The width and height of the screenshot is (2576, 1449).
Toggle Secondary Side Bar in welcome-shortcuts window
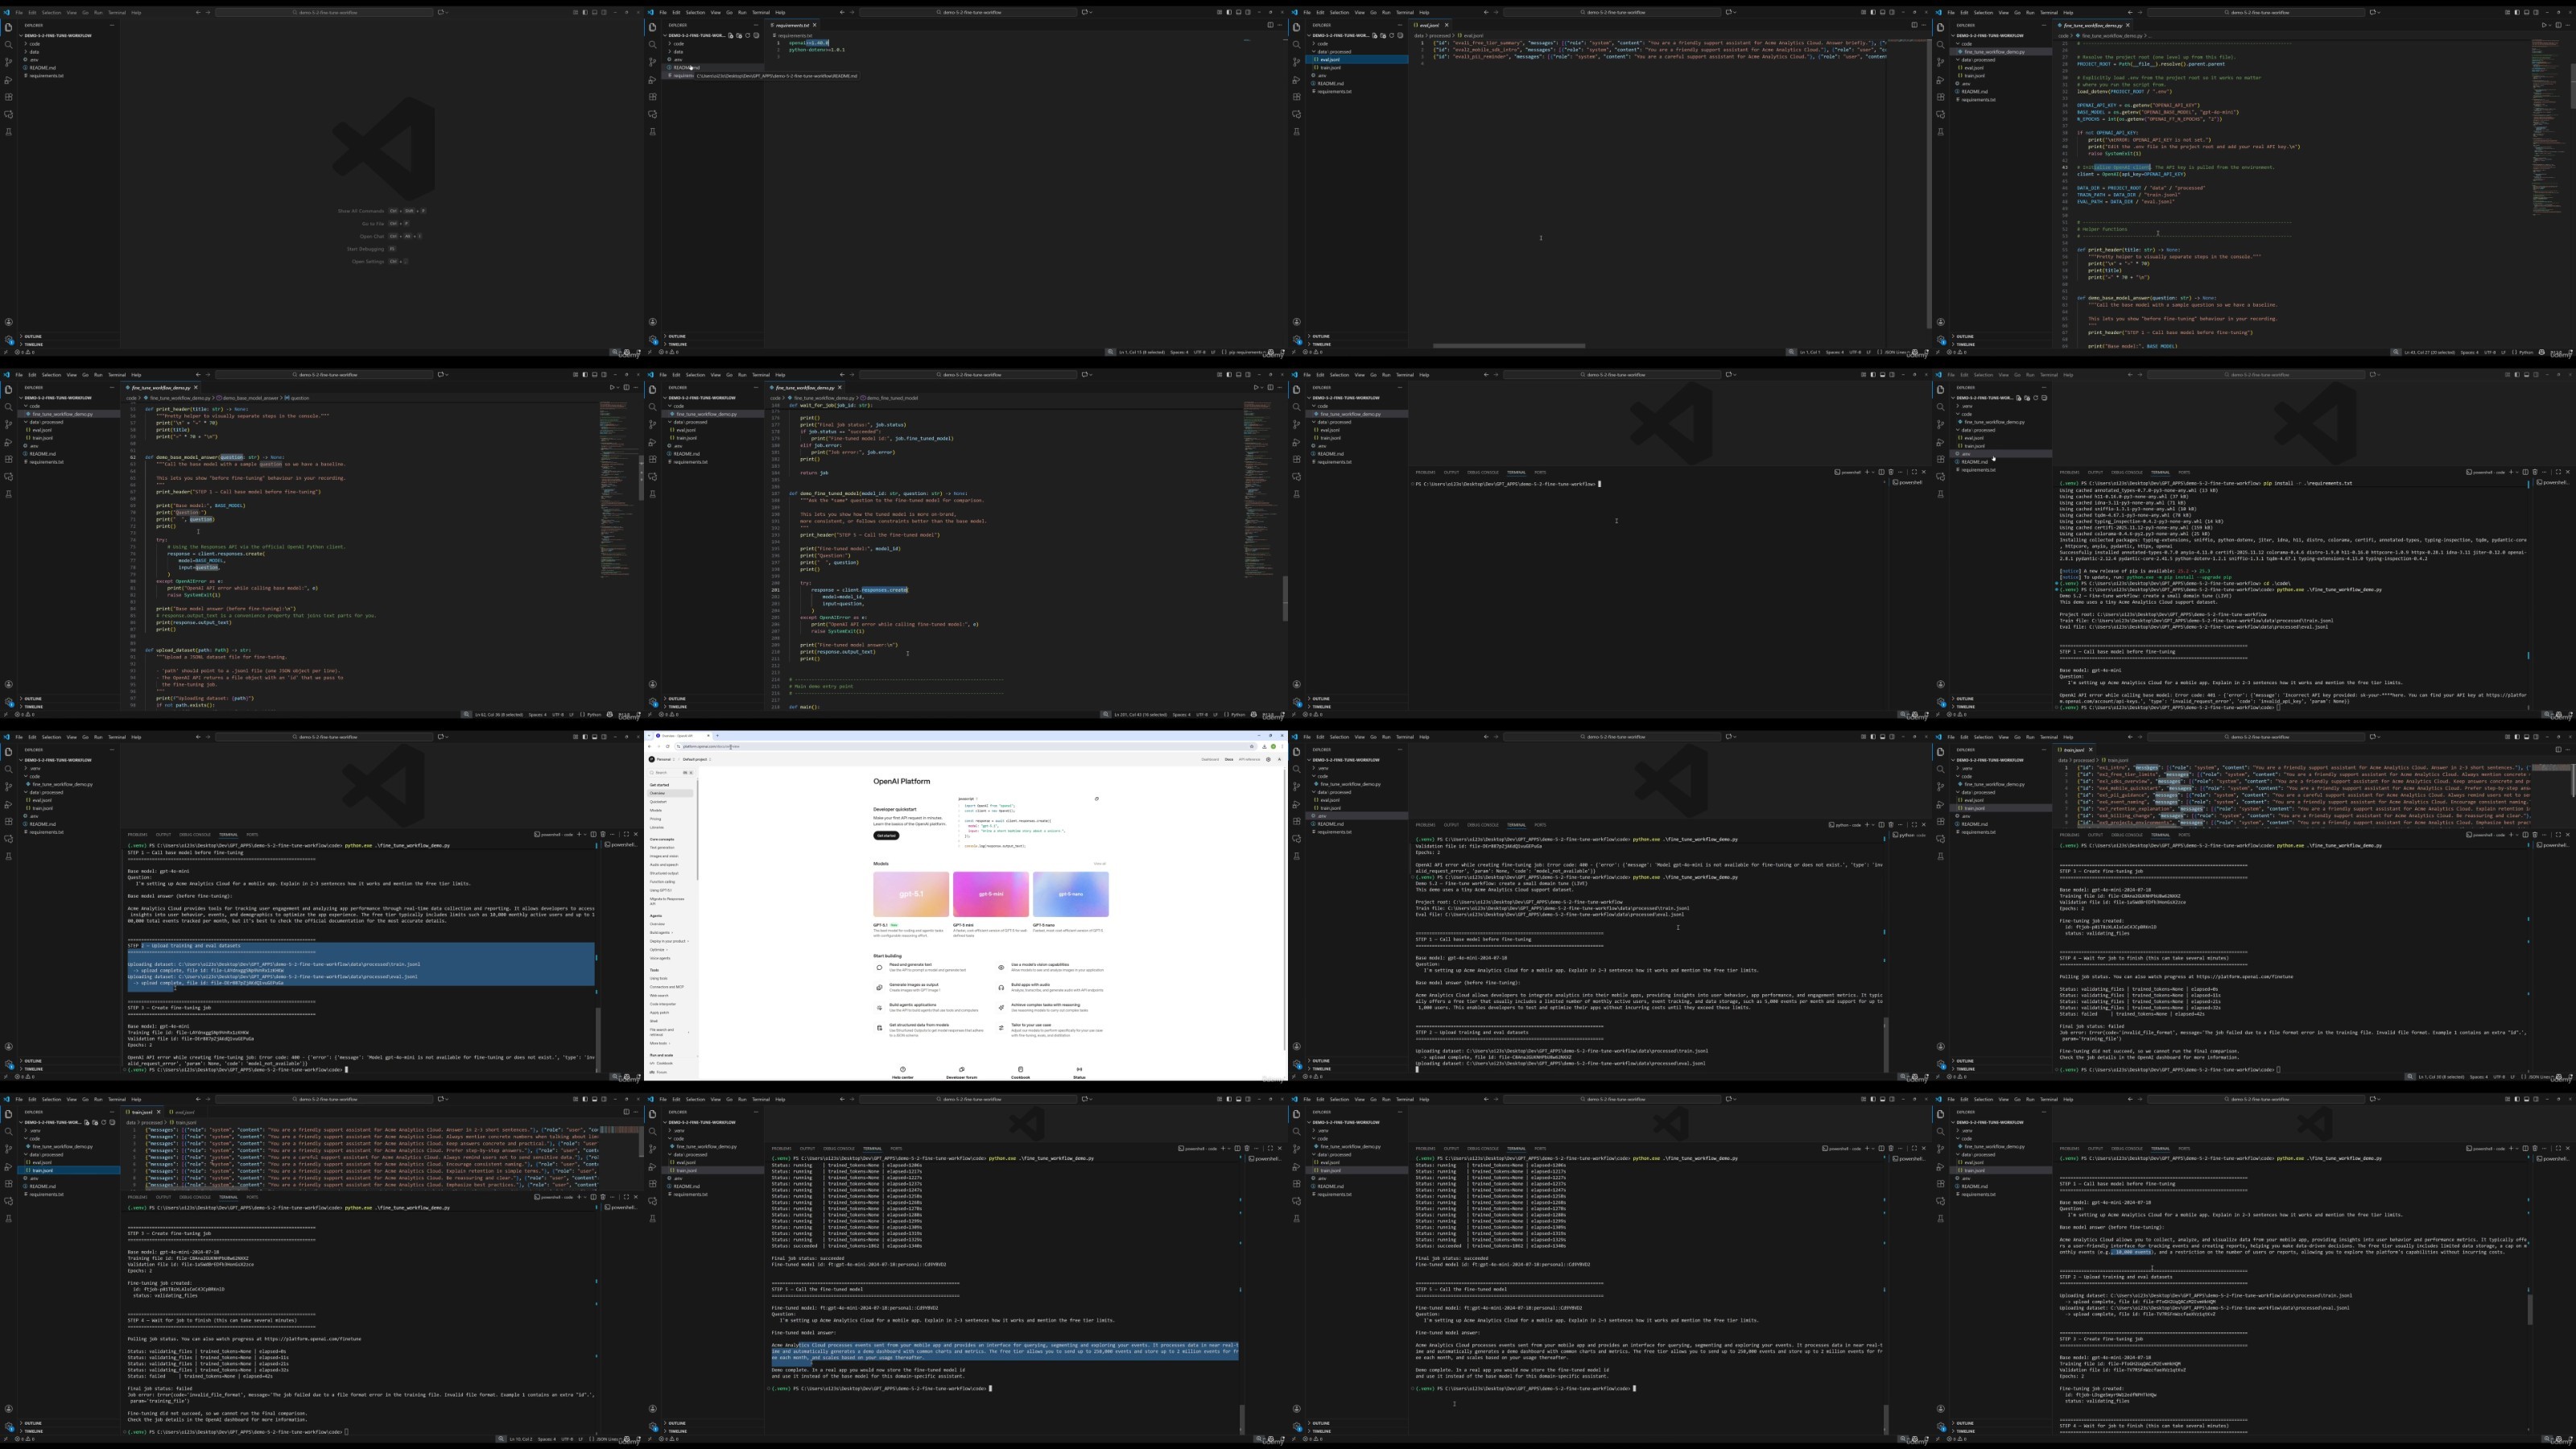pyautogui.click(x=605, y=12)
